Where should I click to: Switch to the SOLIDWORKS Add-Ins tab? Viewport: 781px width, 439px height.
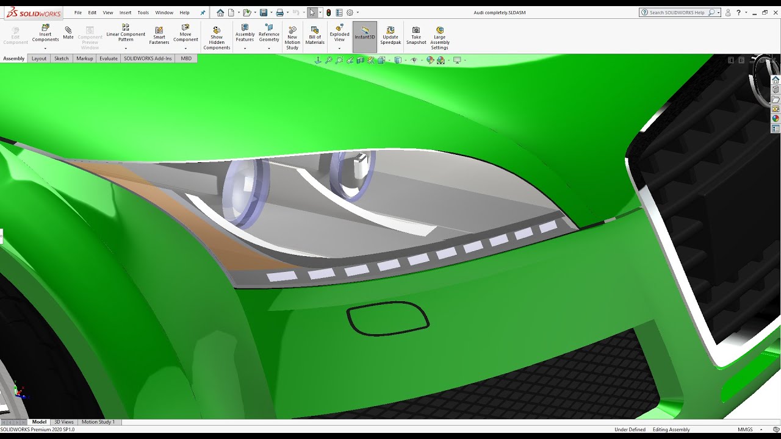coord(148,59)
